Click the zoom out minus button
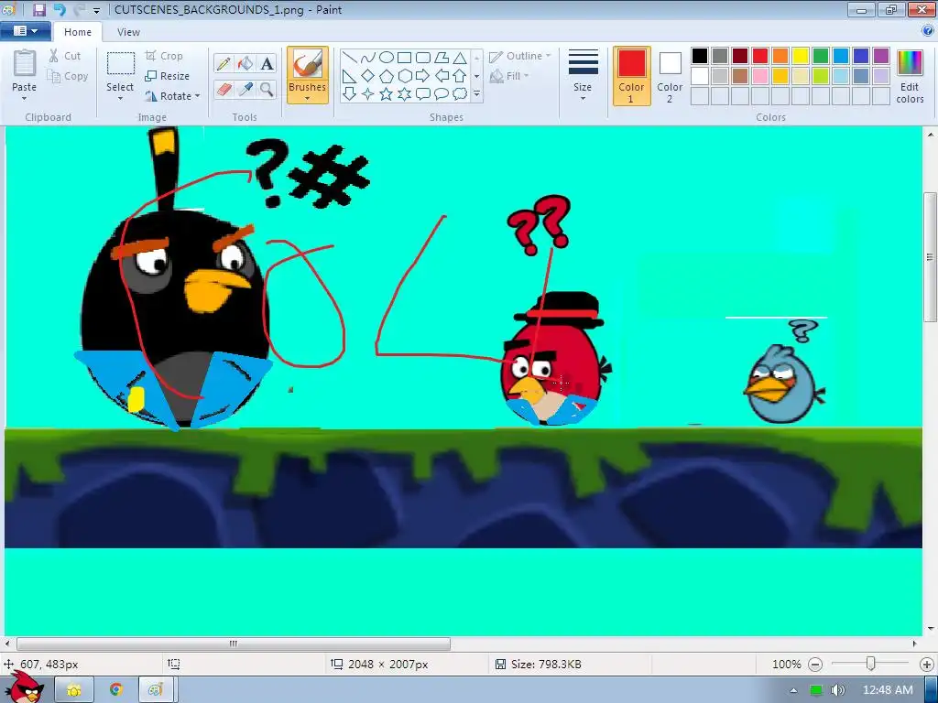Screen dimensions: 938x703 click(815, 665)
